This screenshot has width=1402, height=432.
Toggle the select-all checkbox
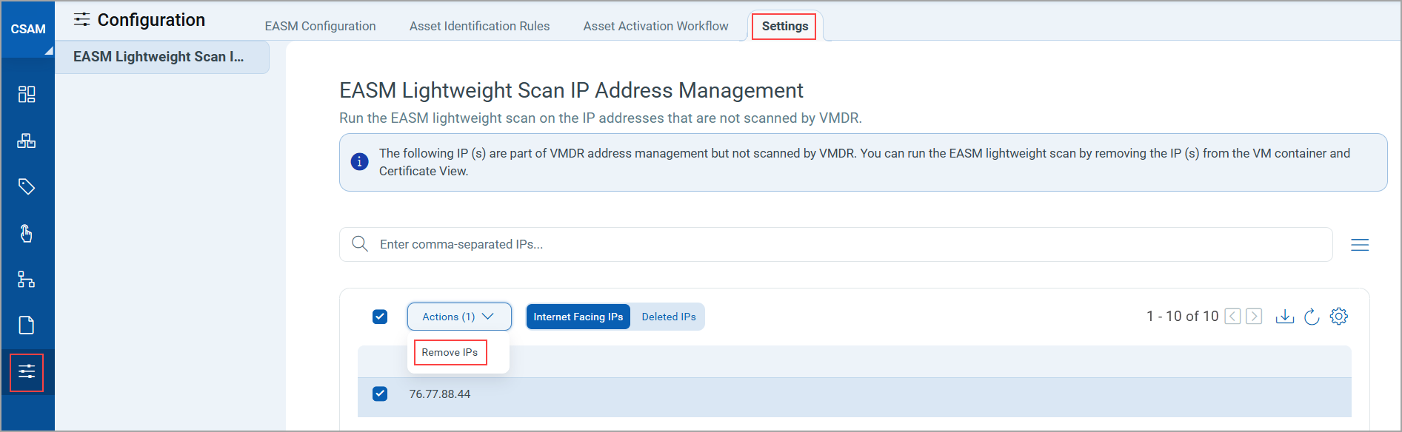coord(380,317)
